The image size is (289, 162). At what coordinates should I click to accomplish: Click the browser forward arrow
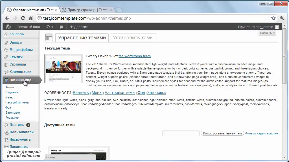(x=15, y=18)
